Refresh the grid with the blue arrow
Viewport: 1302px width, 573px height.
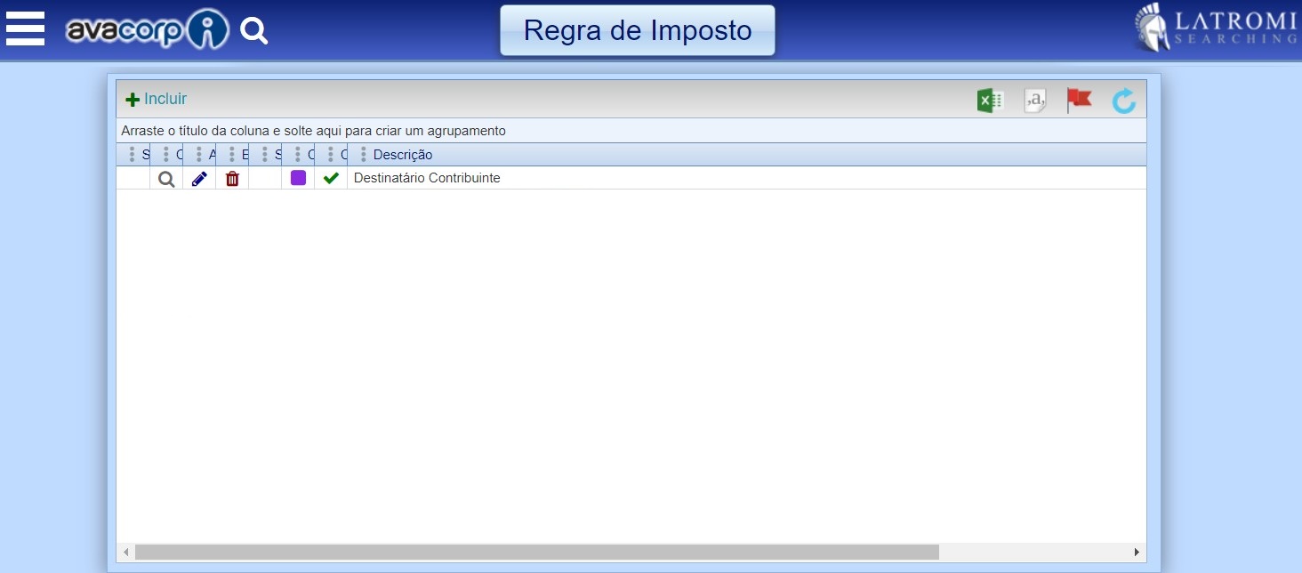coord(1124,101)
